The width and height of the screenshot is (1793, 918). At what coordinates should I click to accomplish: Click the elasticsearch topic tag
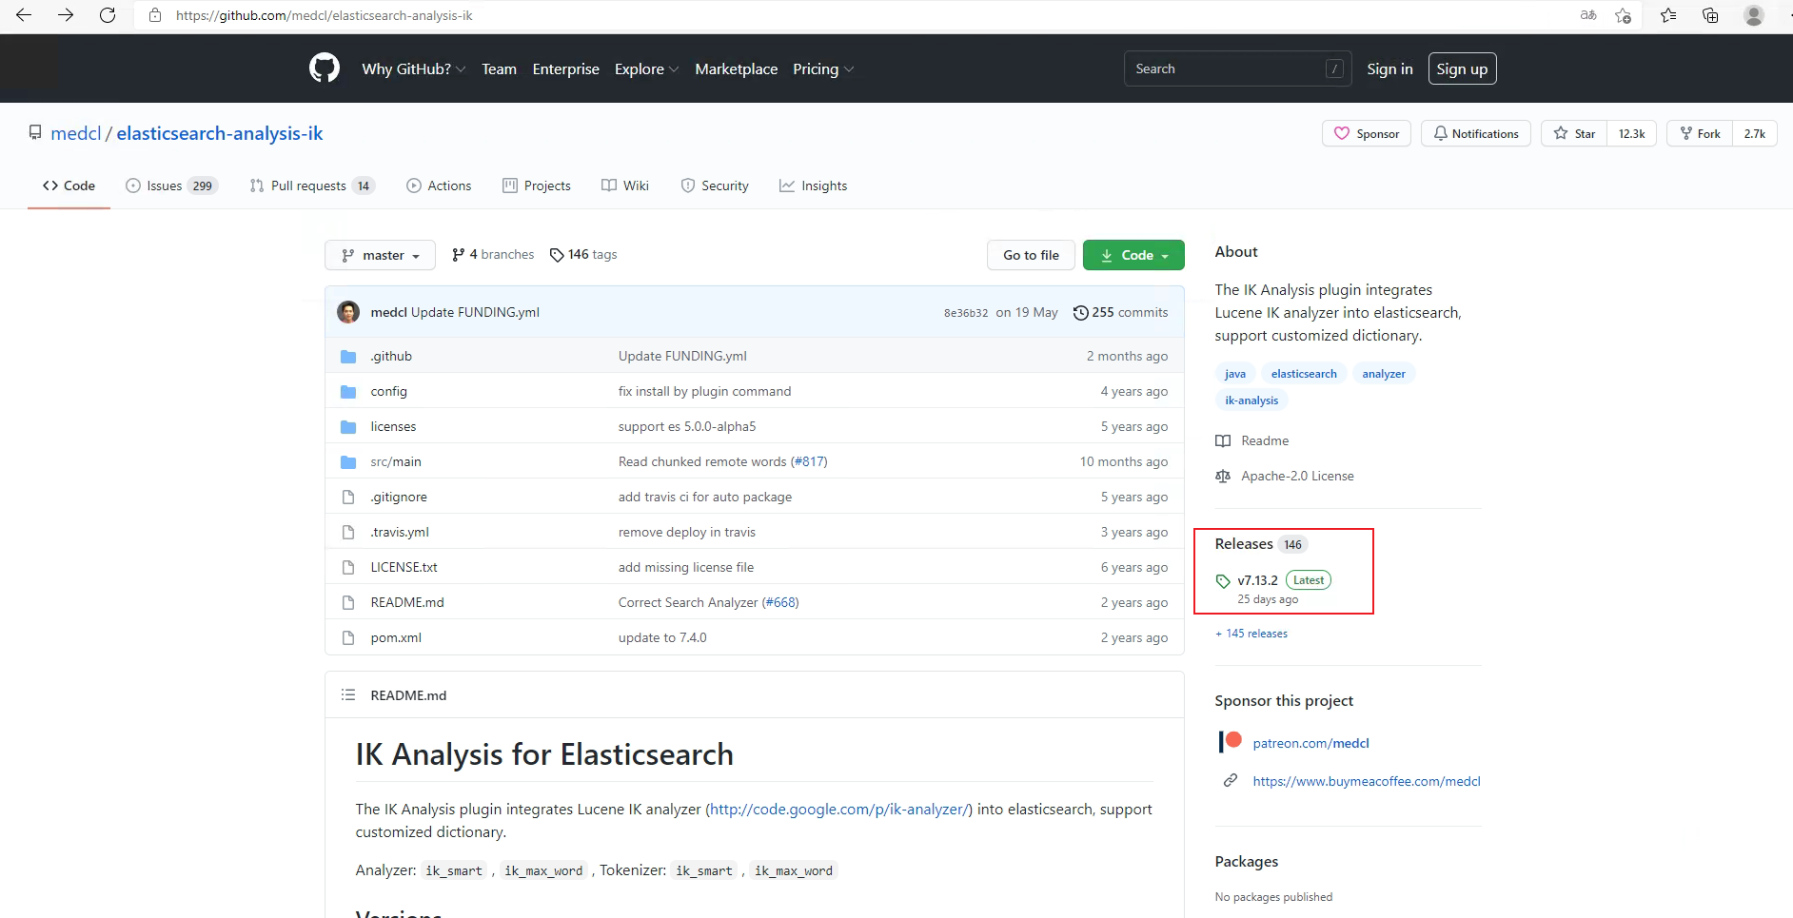coord(1304,374)
